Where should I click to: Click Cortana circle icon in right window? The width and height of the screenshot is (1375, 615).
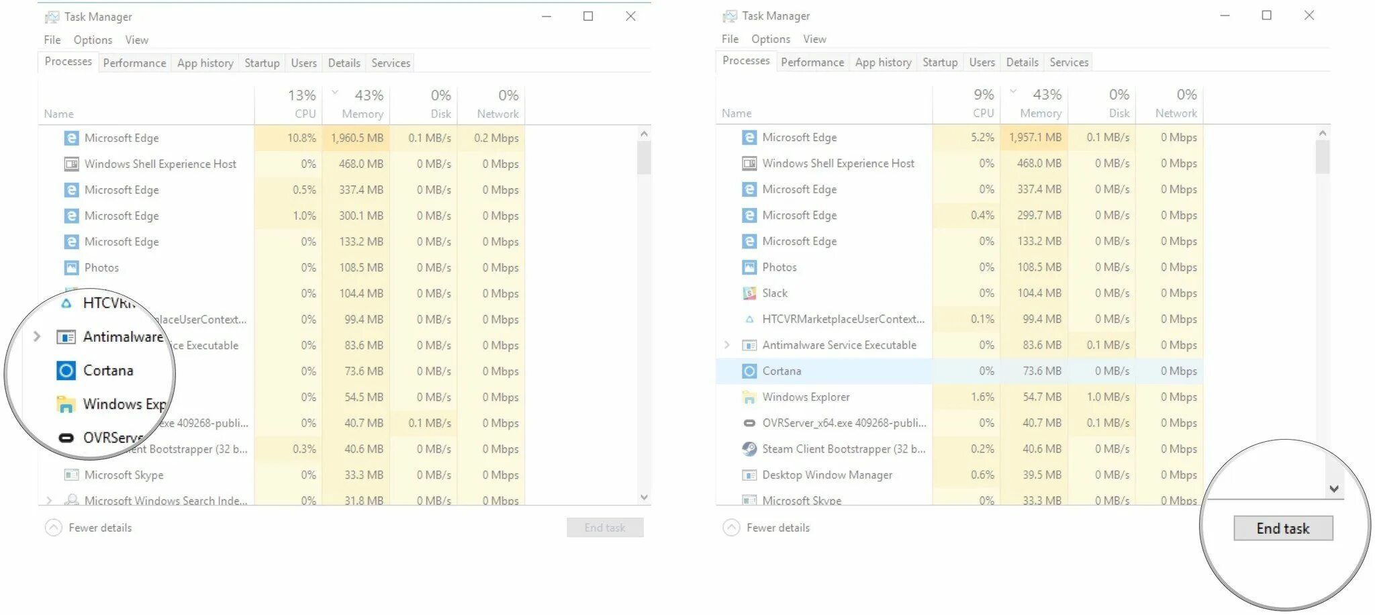(x=749, y=371)
